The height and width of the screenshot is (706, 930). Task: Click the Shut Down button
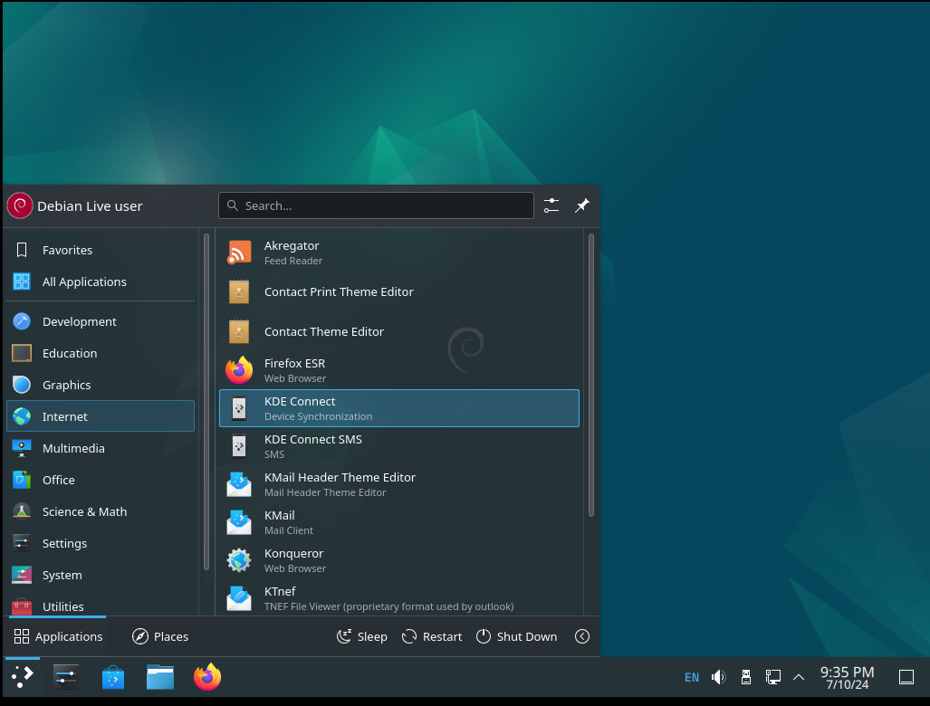pyautogui.click(x=516, y=636)
